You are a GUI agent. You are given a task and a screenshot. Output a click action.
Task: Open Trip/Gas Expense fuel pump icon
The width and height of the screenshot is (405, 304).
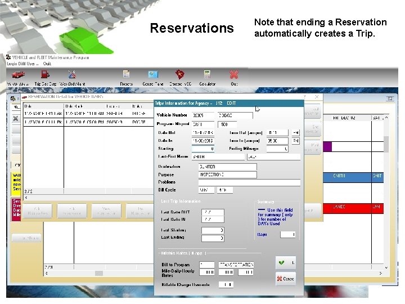pos(45,75)
